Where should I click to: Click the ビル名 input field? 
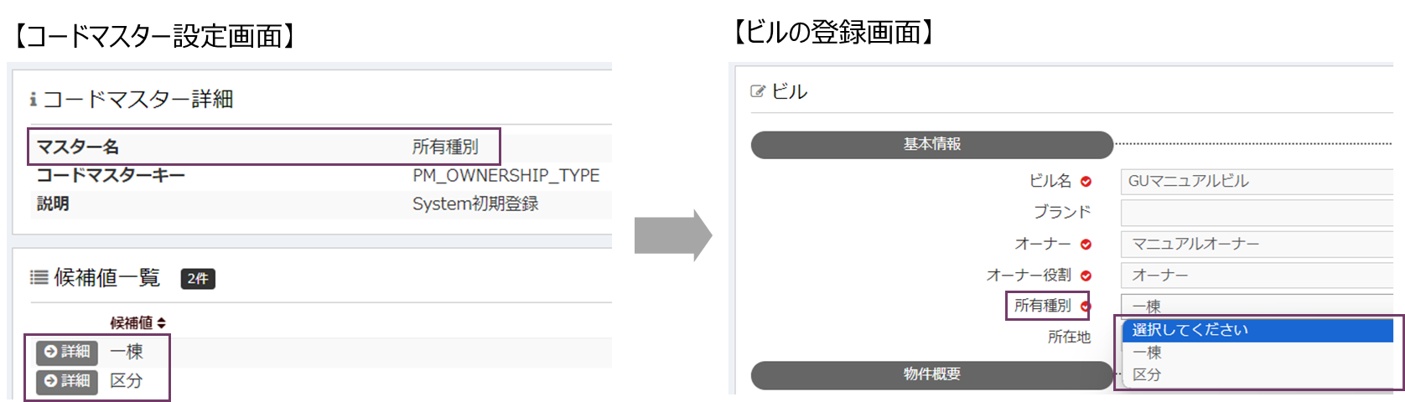(x=1256, y=181)
